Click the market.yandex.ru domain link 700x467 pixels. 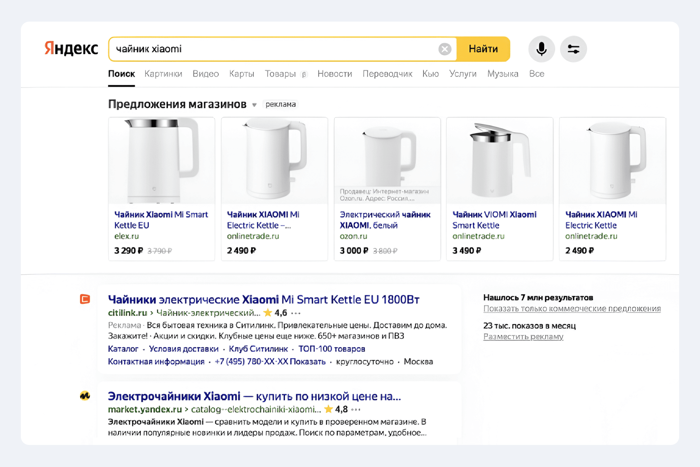(145, 410)
